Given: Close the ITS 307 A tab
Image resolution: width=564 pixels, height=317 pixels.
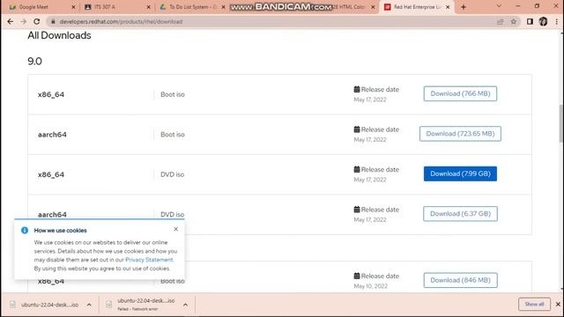Looking at the screenshot, I should click(149, 7).
